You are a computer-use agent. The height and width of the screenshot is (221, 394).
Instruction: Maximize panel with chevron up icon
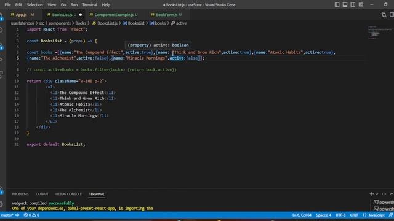point(392,194)
